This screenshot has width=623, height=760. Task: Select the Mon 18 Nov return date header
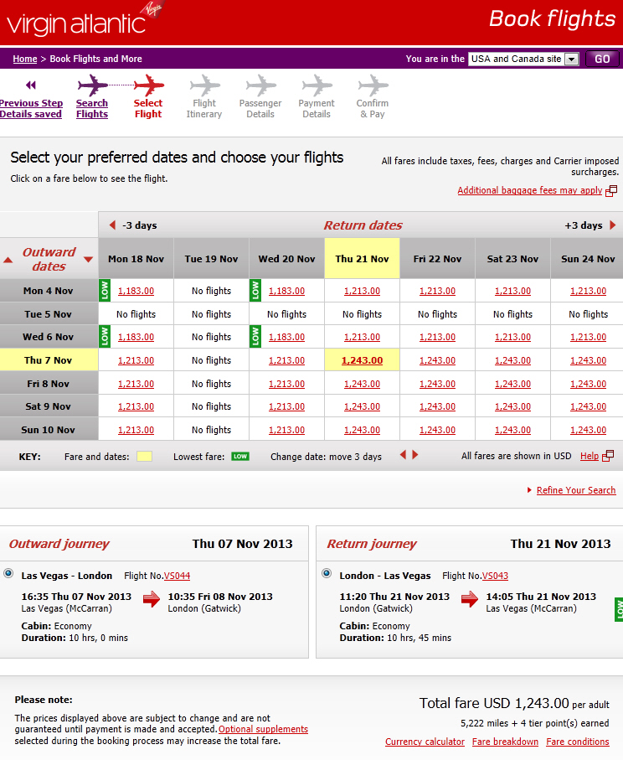click(136, 259)
